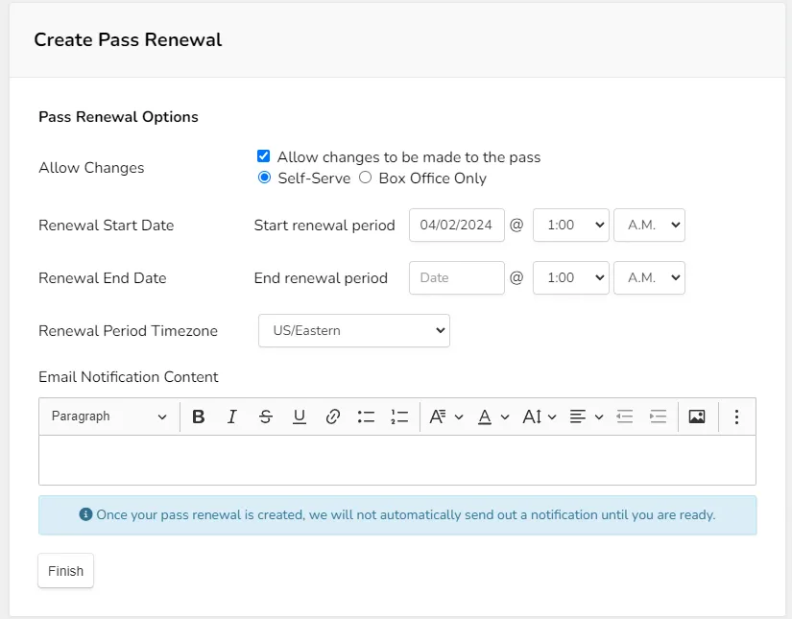Open the Paragraph heading style dropdown
This screenshot has height=619, width=792.
coord(108,417)
